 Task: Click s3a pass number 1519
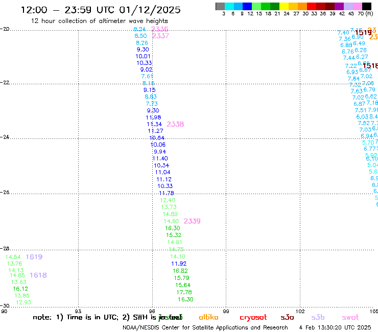coord(363,33)
